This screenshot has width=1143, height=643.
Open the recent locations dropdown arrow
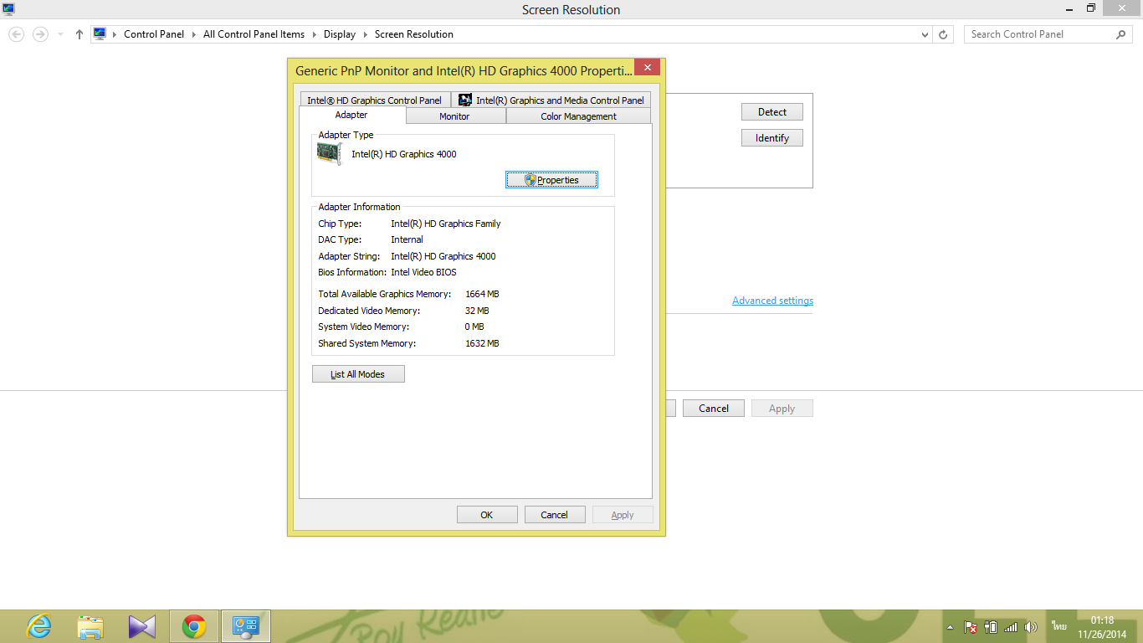coord(61,34)
